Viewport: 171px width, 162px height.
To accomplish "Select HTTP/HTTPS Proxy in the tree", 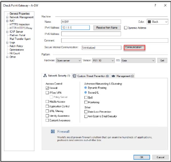I will [21, 28].
